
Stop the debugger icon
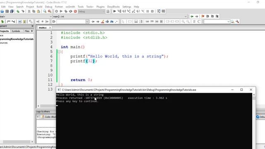[x=152, y=11]
